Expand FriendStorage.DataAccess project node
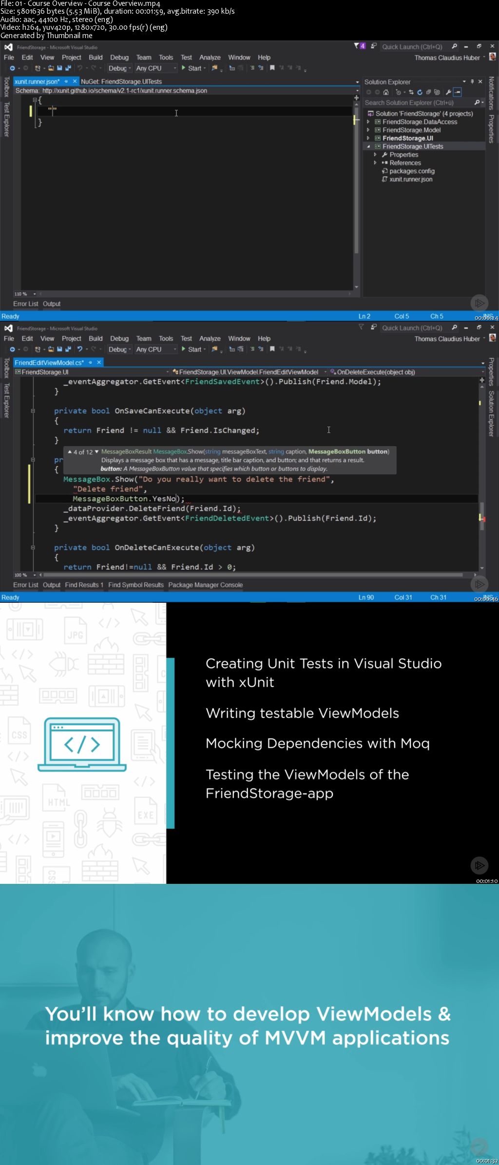499x1165 pixels. (x=368, y=122)
